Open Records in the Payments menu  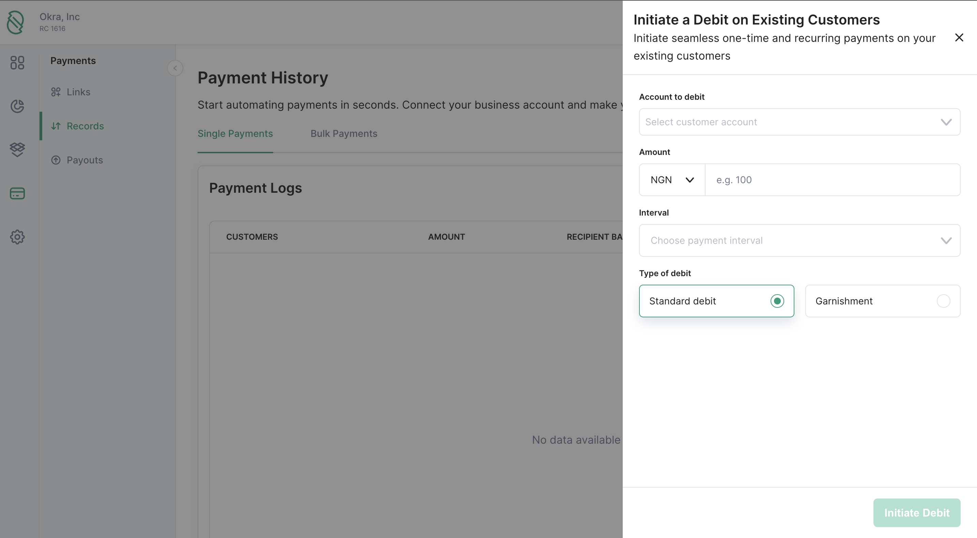(x=85, y=126)
